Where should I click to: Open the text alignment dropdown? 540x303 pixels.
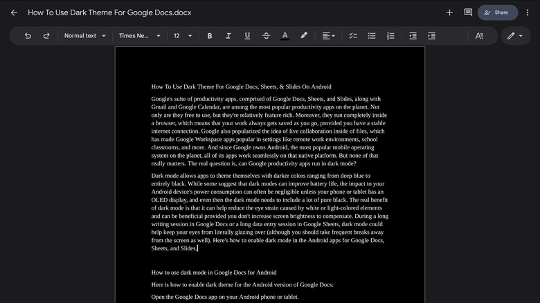[329, 36]
